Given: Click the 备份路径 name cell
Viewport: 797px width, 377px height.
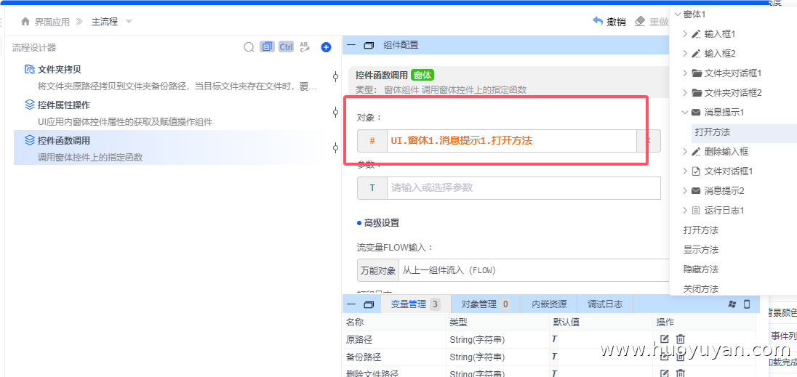Looking at the screenshot, I should [394, 357].
